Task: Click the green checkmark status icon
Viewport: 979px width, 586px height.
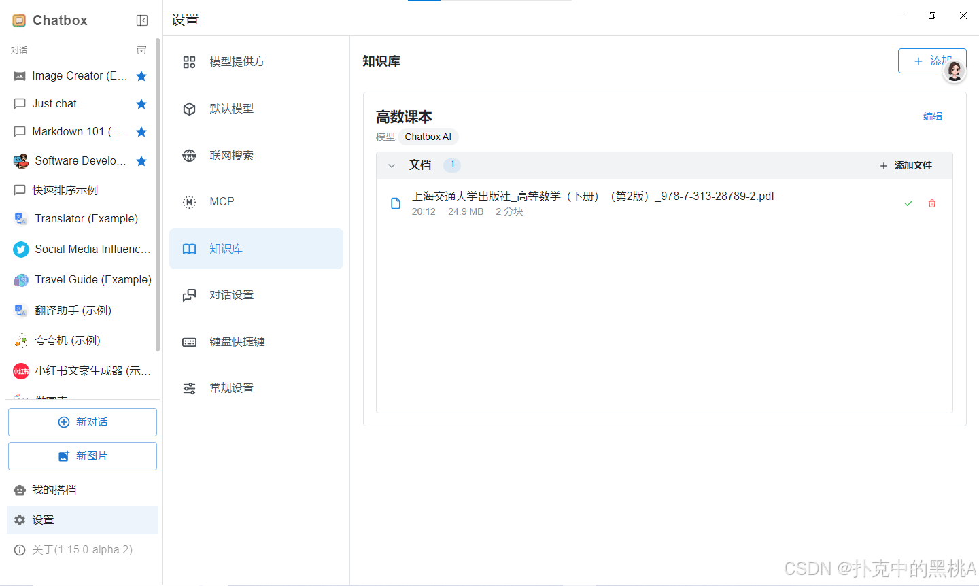Action: 908,203
